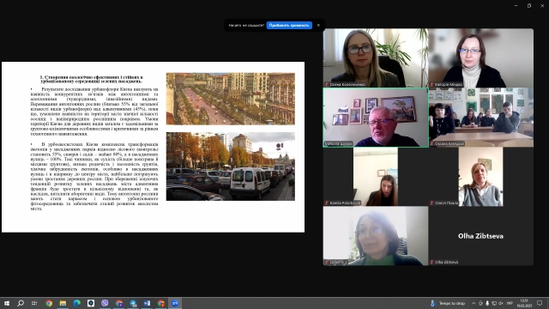Viewport: 549px width, 309px height.
Task: Dismiss the audio notification with its X
Action: coord(318,25)
